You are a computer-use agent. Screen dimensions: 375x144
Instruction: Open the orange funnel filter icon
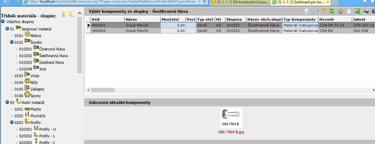click(324, 11)
